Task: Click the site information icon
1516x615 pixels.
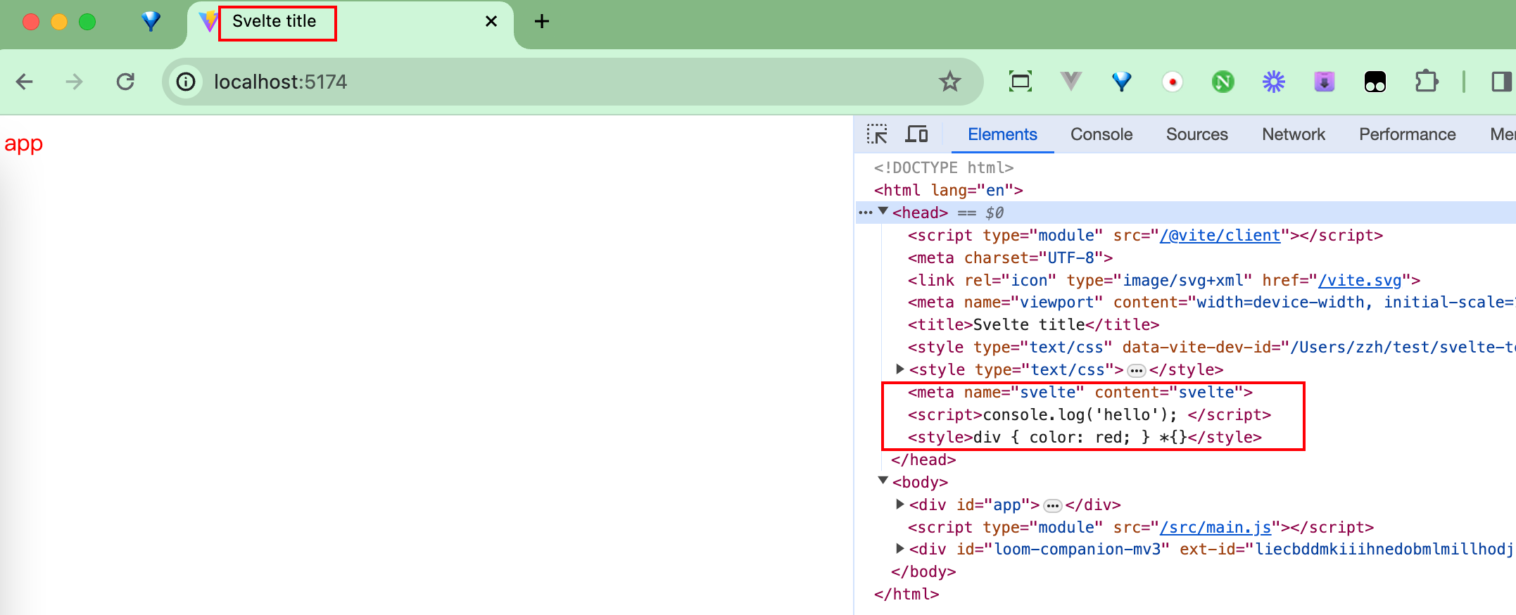Action: tap(186, 82)
